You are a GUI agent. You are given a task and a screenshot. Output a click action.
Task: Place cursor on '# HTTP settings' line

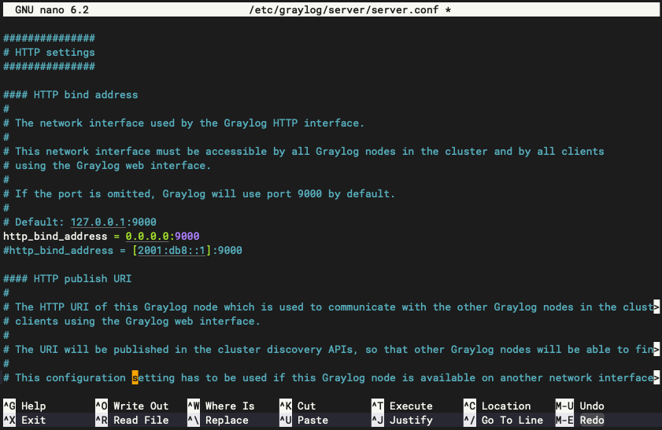(x=50, y=52)
